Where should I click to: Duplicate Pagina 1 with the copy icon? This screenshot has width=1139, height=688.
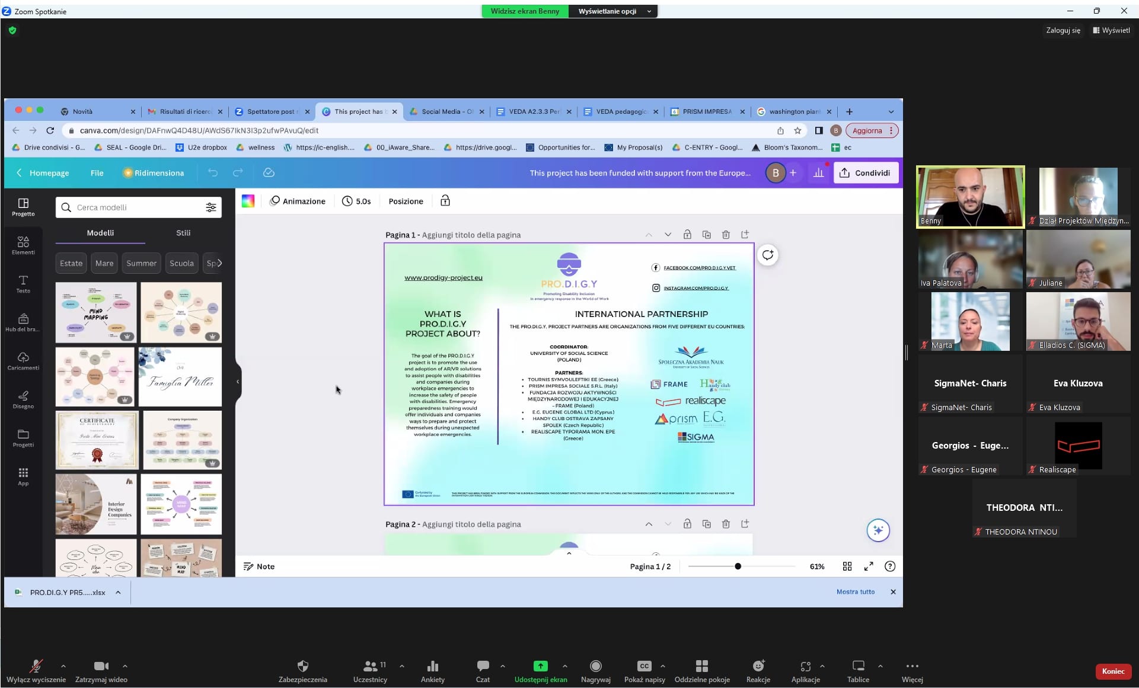click(706, 235)
